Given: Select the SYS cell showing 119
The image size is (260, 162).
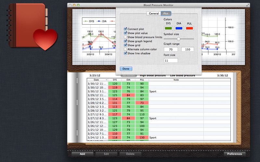Looking at the screenshot, I should (x=115, y=87).
